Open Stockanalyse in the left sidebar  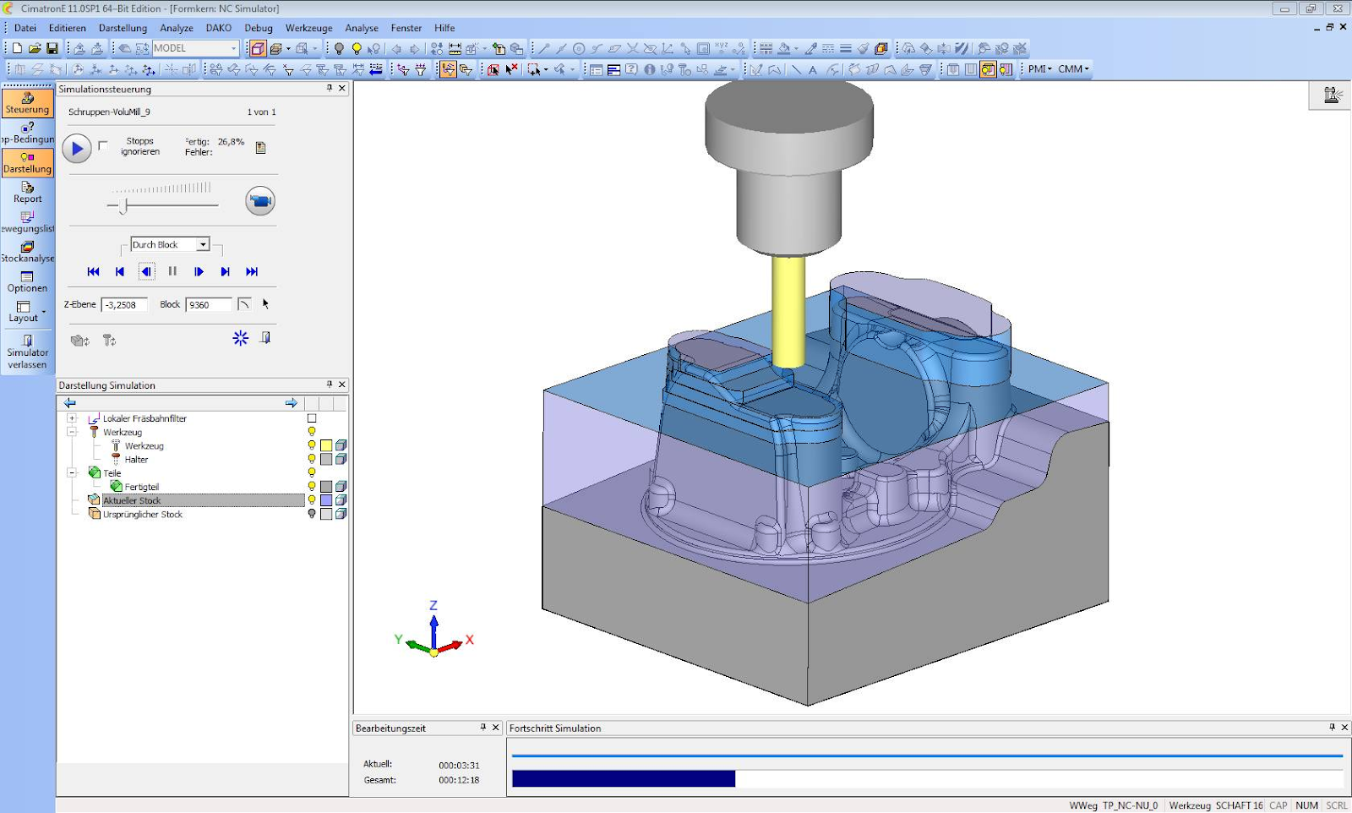pyautogui.click(x=28, y=252)
